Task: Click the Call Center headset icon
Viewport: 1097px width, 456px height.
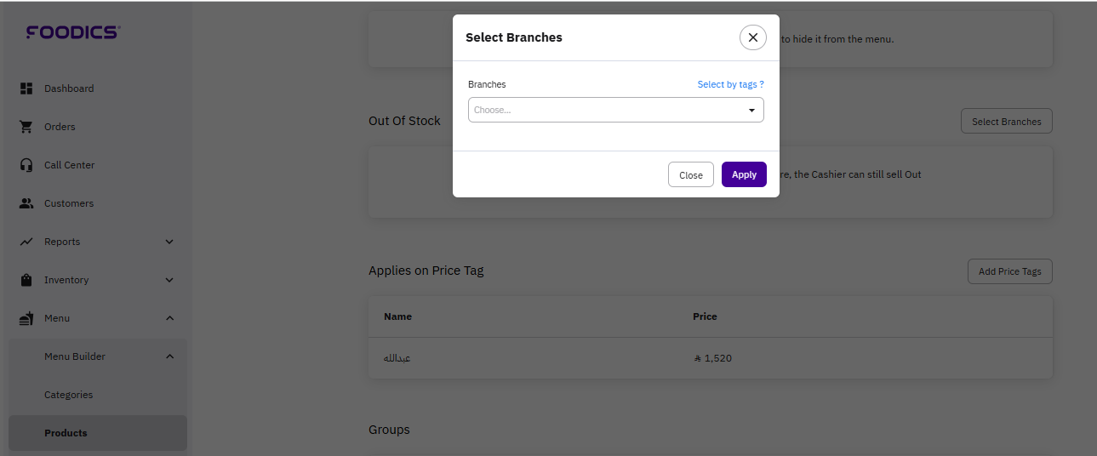Action: [x=26, y=165]
